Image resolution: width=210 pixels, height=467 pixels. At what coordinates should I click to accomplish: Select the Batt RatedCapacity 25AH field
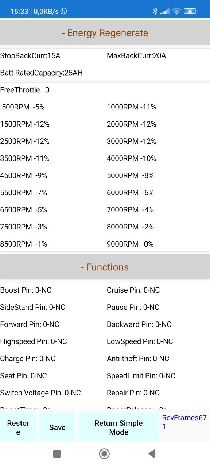click(42, 73)
